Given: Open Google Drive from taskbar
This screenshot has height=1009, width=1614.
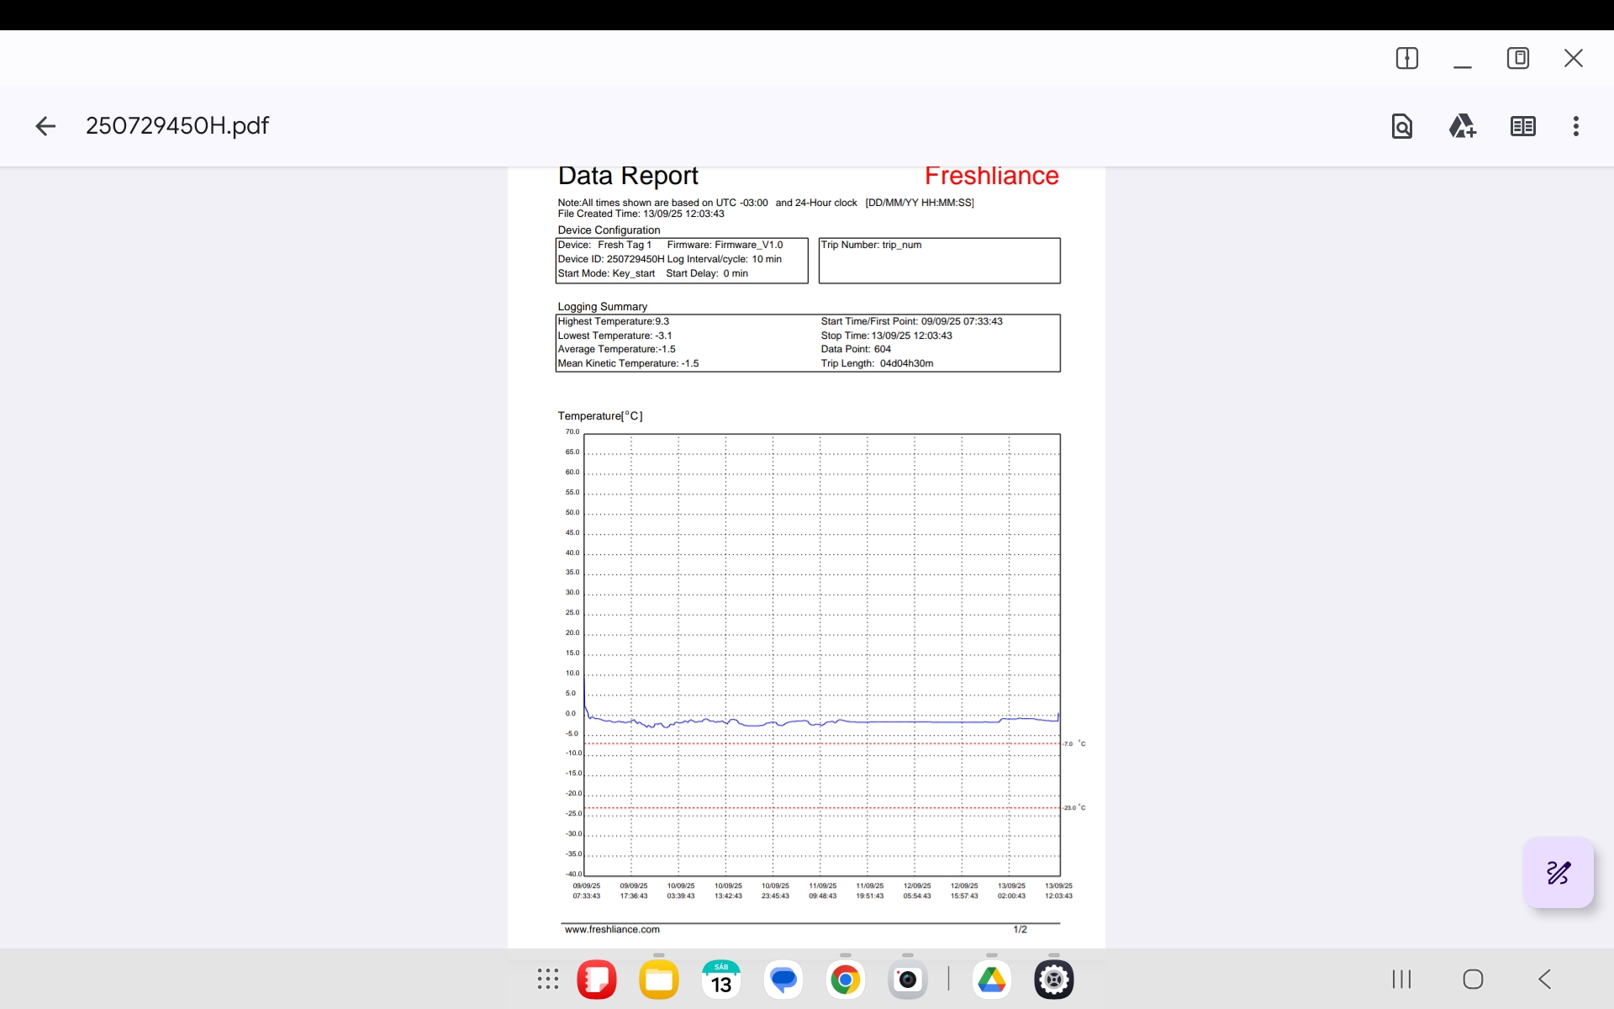Looking at the screenshot, I should click(992, 980).
